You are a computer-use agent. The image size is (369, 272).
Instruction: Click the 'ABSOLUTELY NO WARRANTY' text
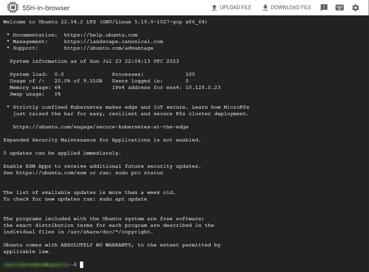click(x=96, y=245)
